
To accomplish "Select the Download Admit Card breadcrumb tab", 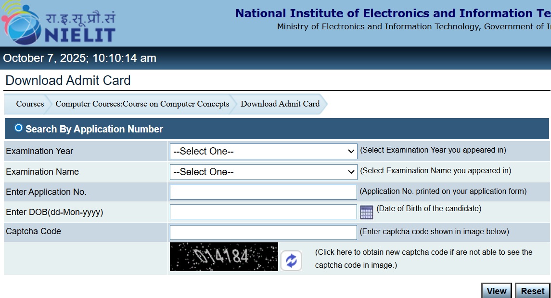I will click(x=279, y=104).
